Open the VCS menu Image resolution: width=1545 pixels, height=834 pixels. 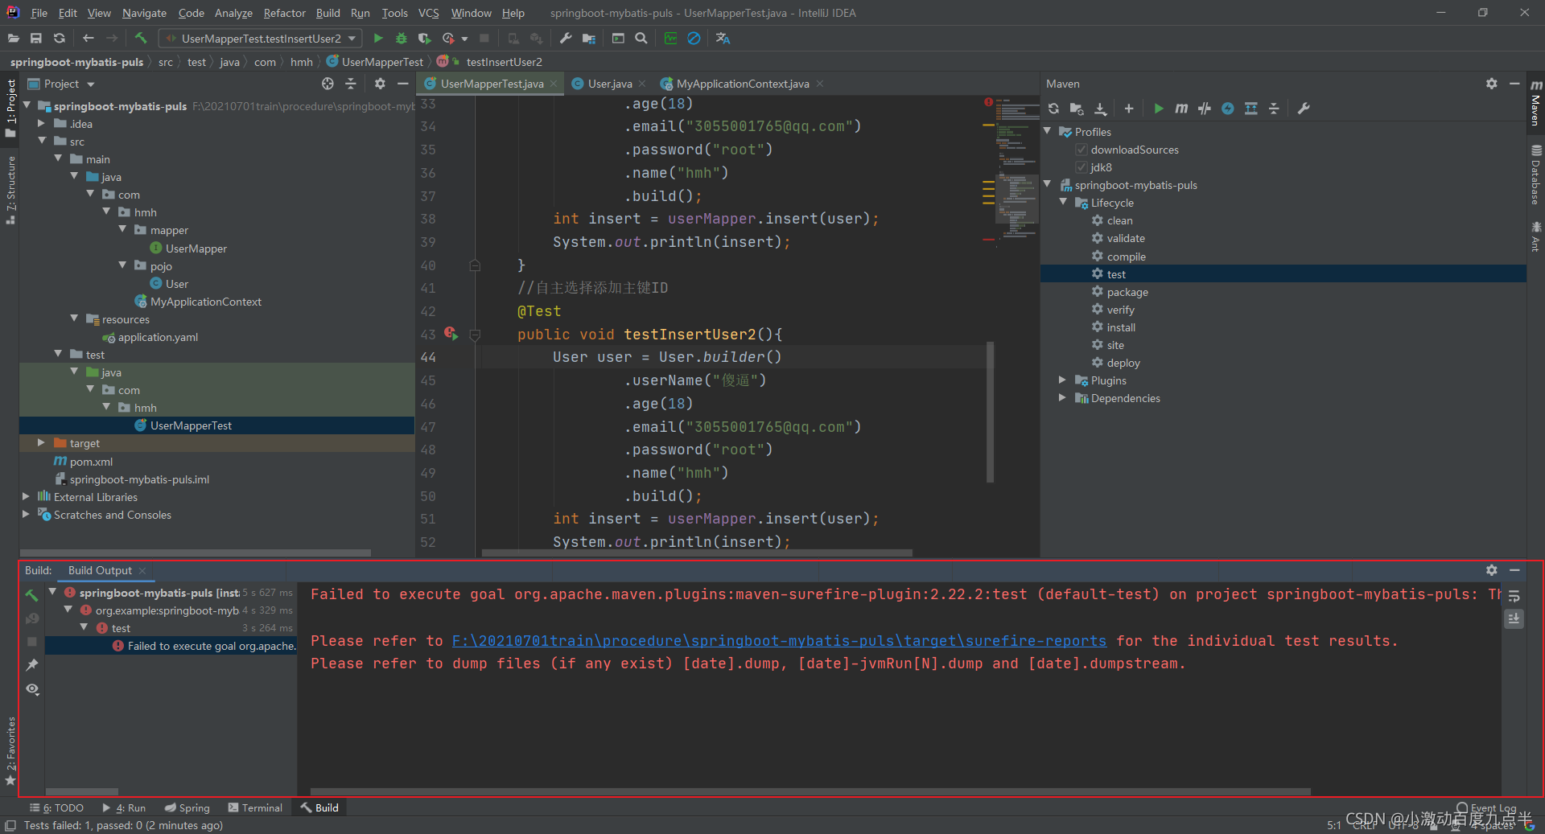pyautogui.click(x=429, y=13)
